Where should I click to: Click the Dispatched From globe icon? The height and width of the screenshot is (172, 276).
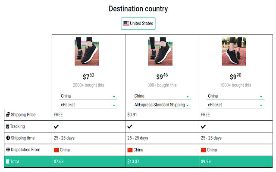pyautogui.click(x=8, y=150)
